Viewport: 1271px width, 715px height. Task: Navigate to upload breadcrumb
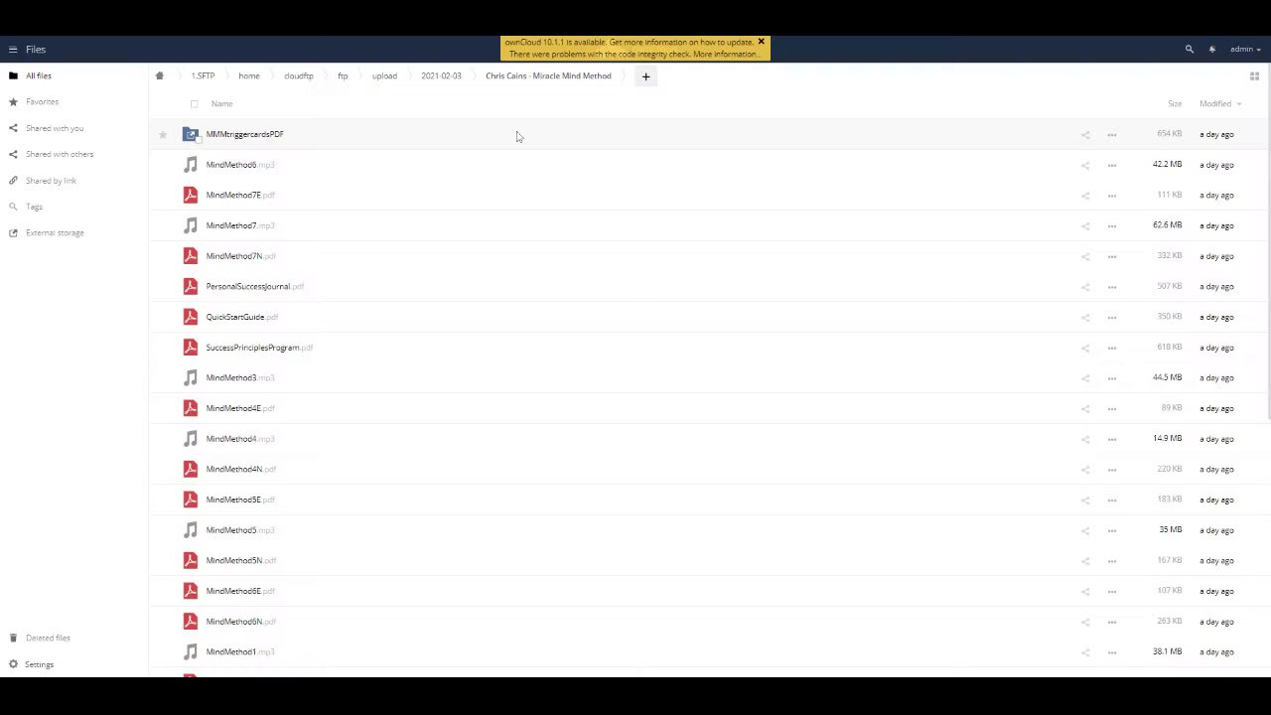pos(384,75)
